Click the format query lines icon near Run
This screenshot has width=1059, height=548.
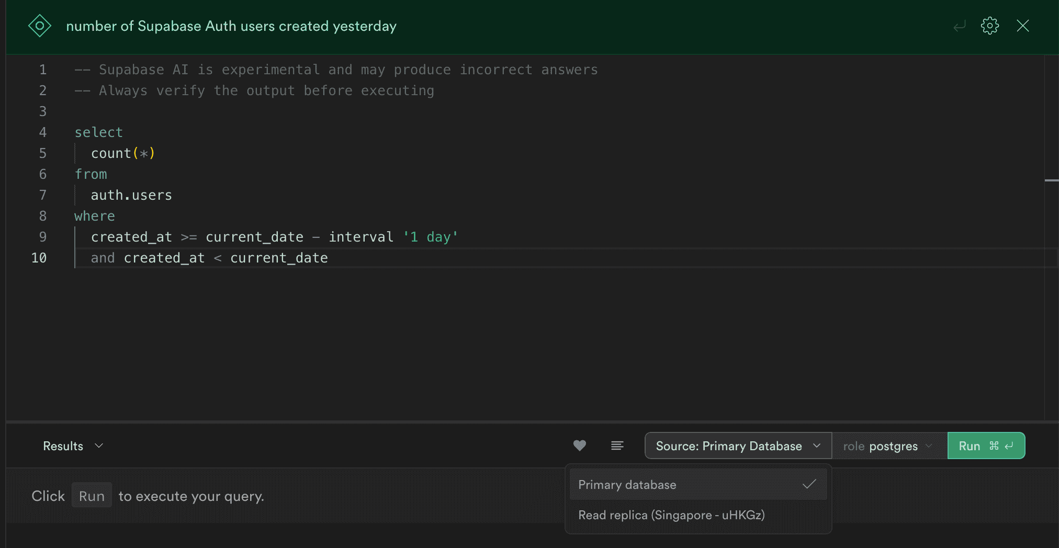coord(617,446)
